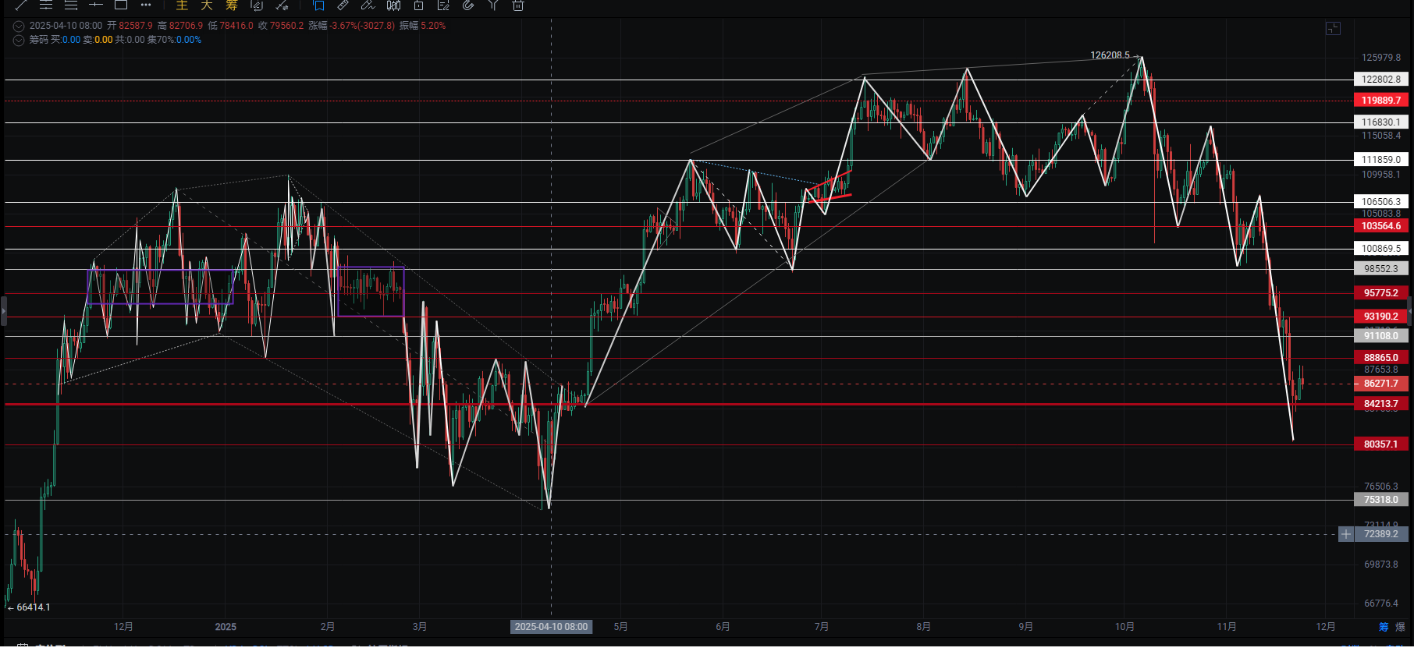Image resolution: width=1414 pixels, height=669 pixels.
Task: Select the rectangle drawing tool
Action: [121, 5]
